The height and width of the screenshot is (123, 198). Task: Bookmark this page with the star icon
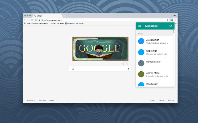tap(167, 20)
